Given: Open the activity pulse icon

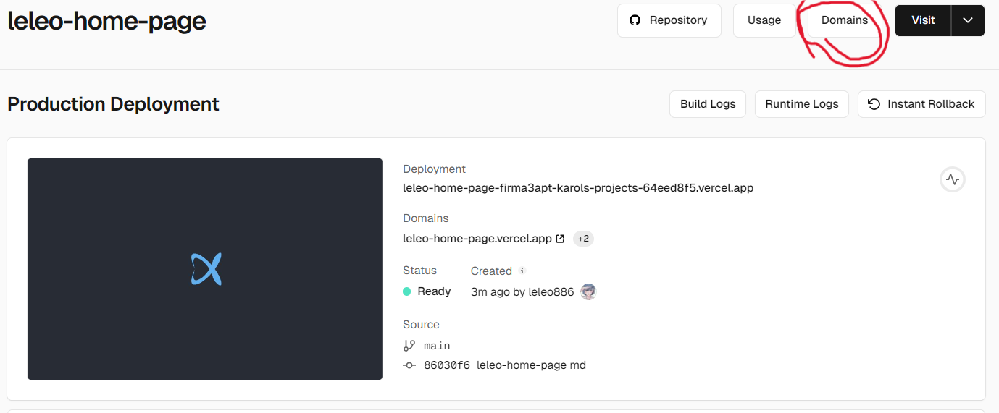Looking at the screenshot, I should [x=952, y=179].
